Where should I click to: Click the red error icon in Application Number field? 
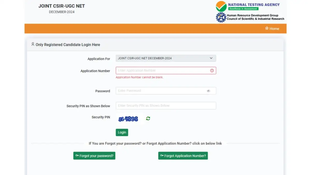click(x=212, y=70)
